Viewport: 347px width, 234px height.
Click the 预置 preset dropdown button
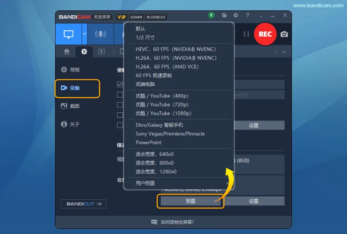click(x=190, y=201)
